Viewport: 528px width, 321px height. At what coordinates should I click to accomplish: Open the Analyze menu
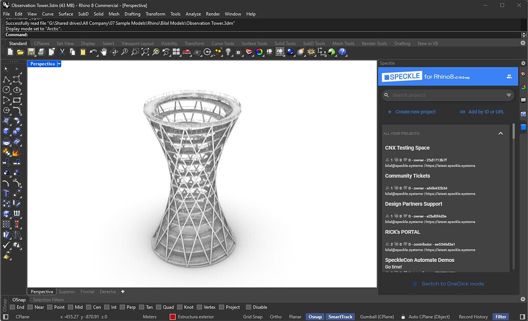point(193,14)
